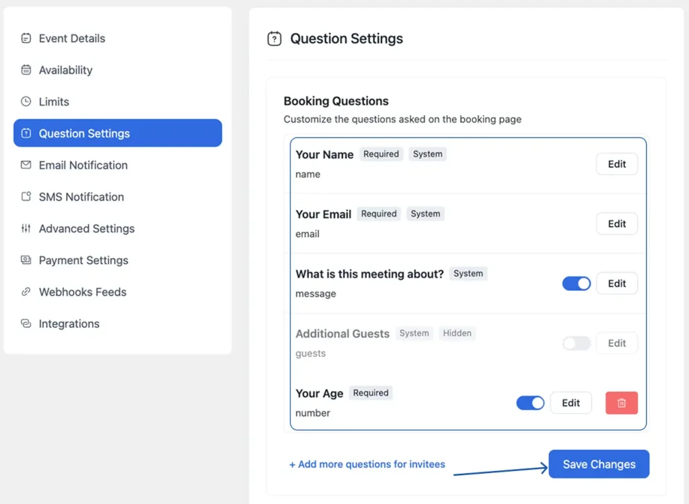Viewport: 689px width, 504px height.
Task: Select the Availability icon in sidebar
Action: [27, 69]
